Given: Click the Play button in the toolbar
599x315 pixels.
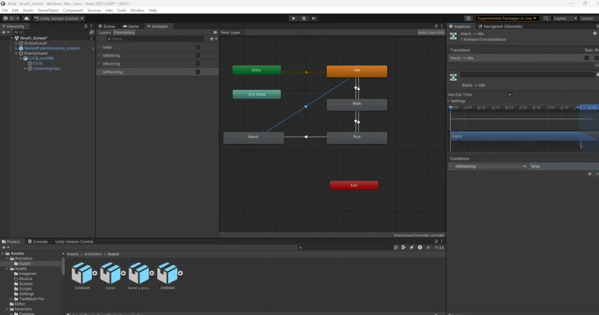Looking at the screenshot, I should pyautogui.click(x=294, y=18).
